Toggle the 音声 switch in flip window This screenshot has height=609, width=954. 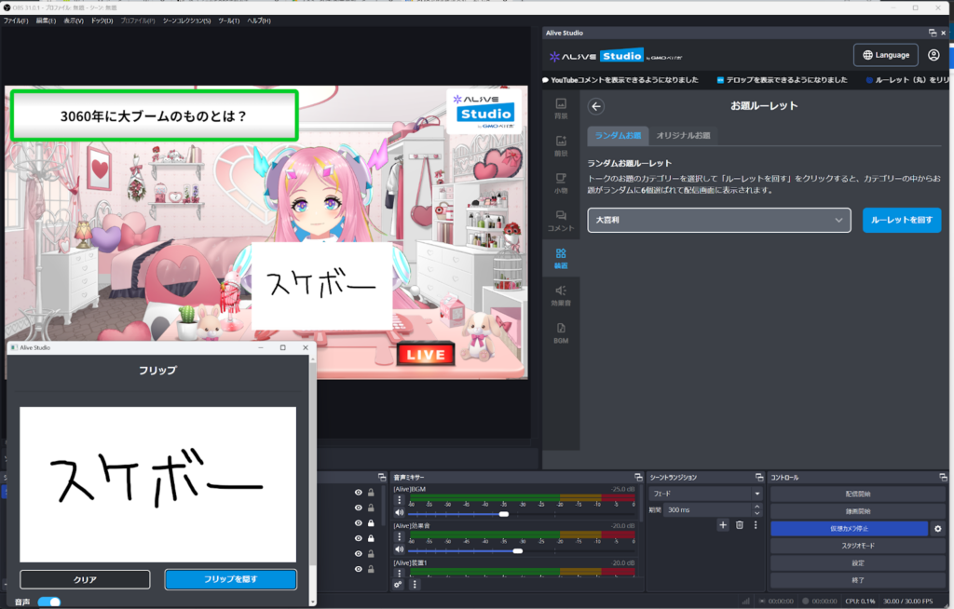coord(48,602)
